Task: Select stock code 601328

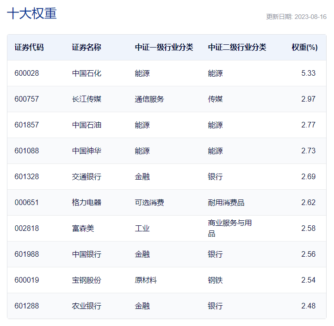Action: (27, 176)
